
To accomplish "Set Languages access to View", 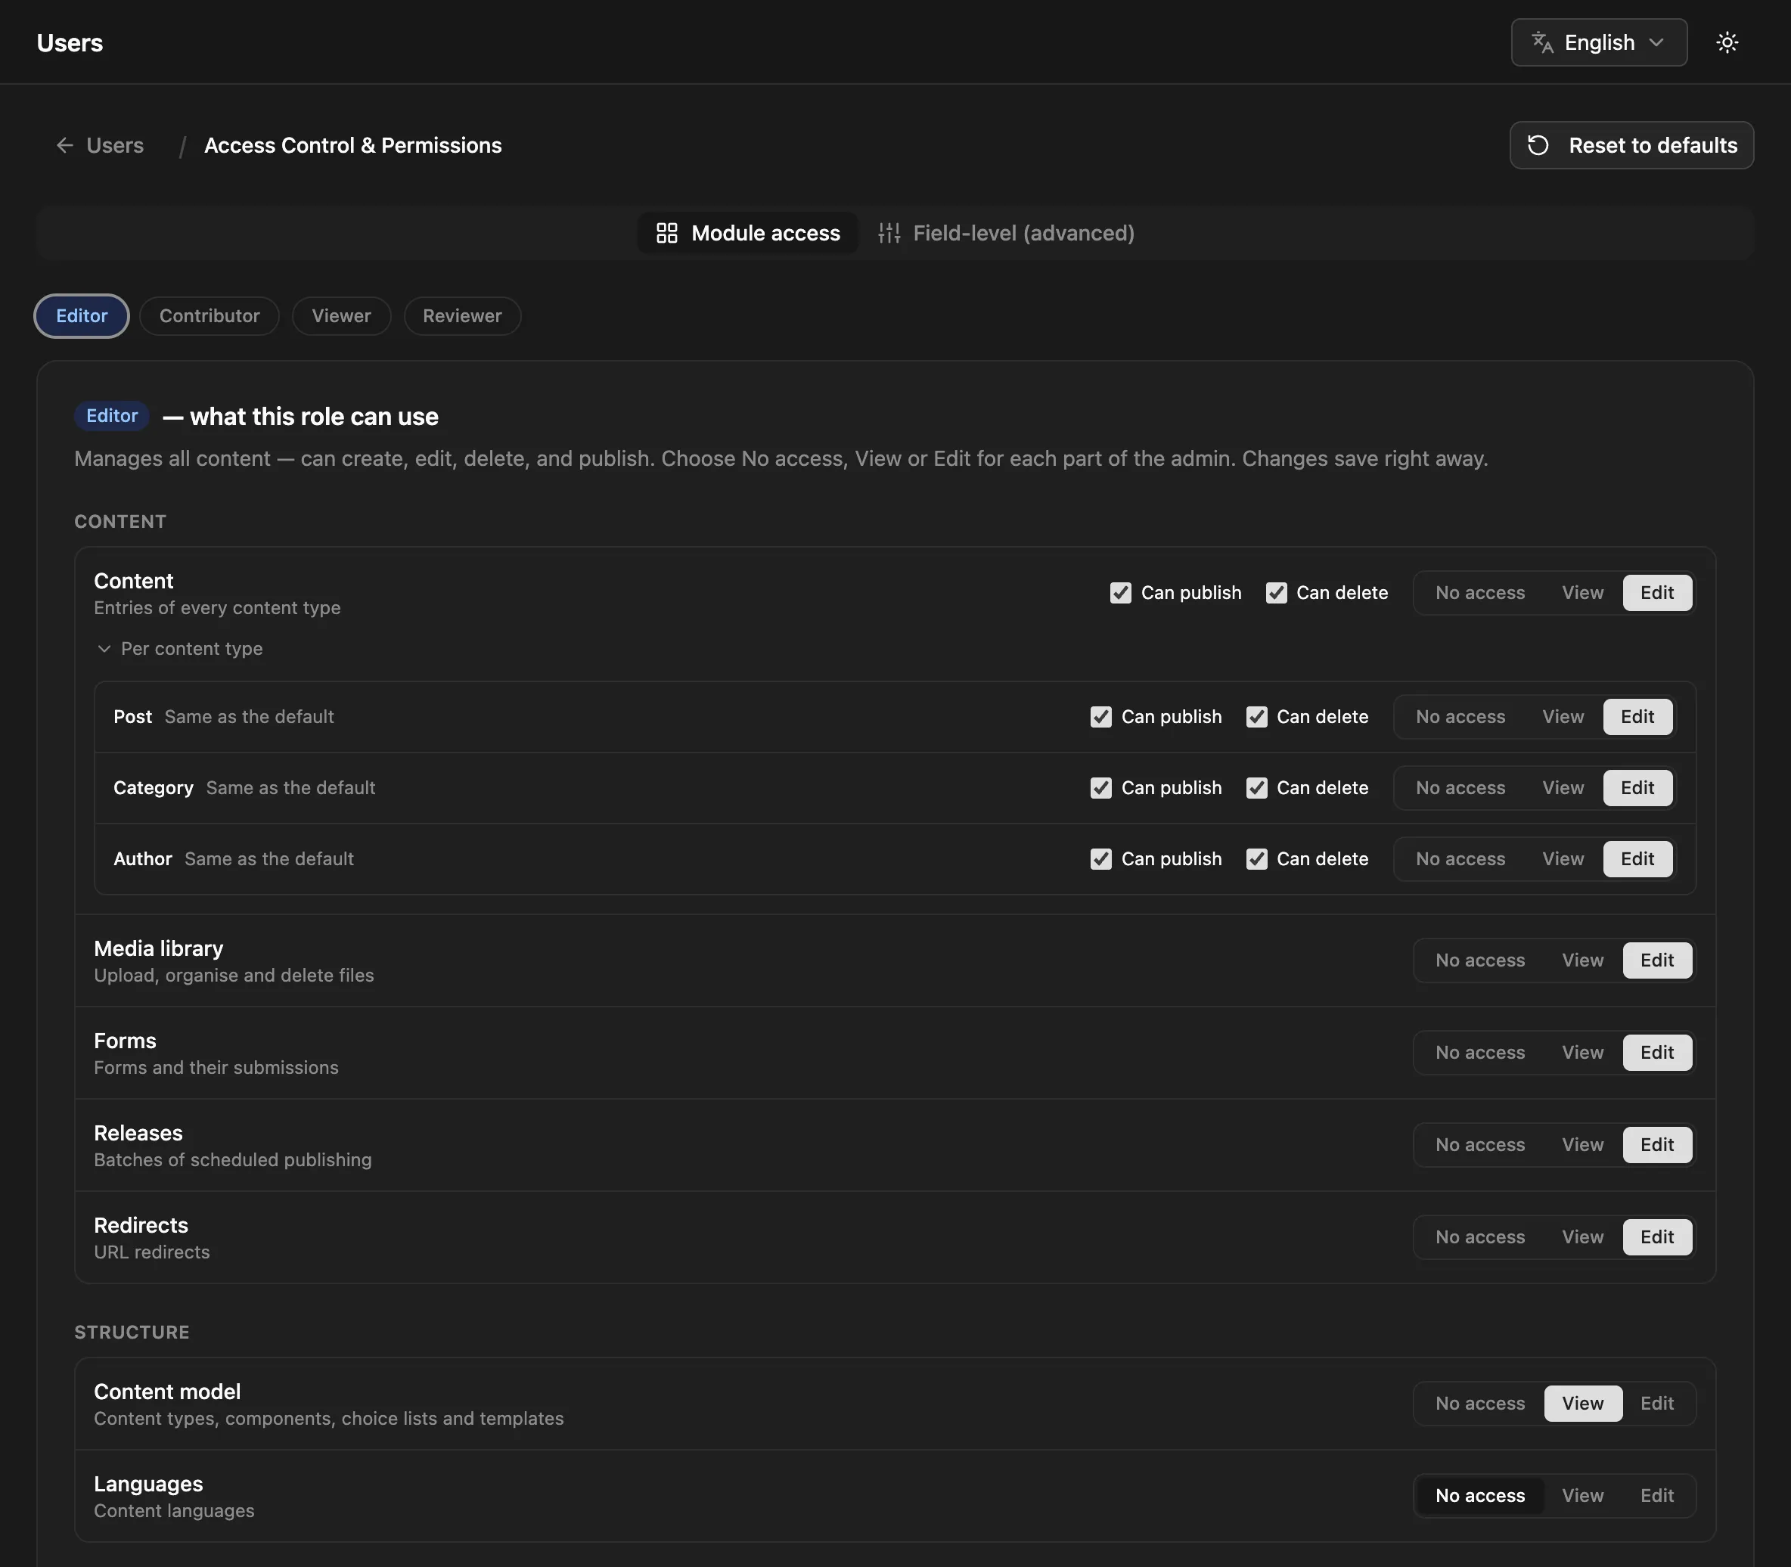I will [1582, 1495].
